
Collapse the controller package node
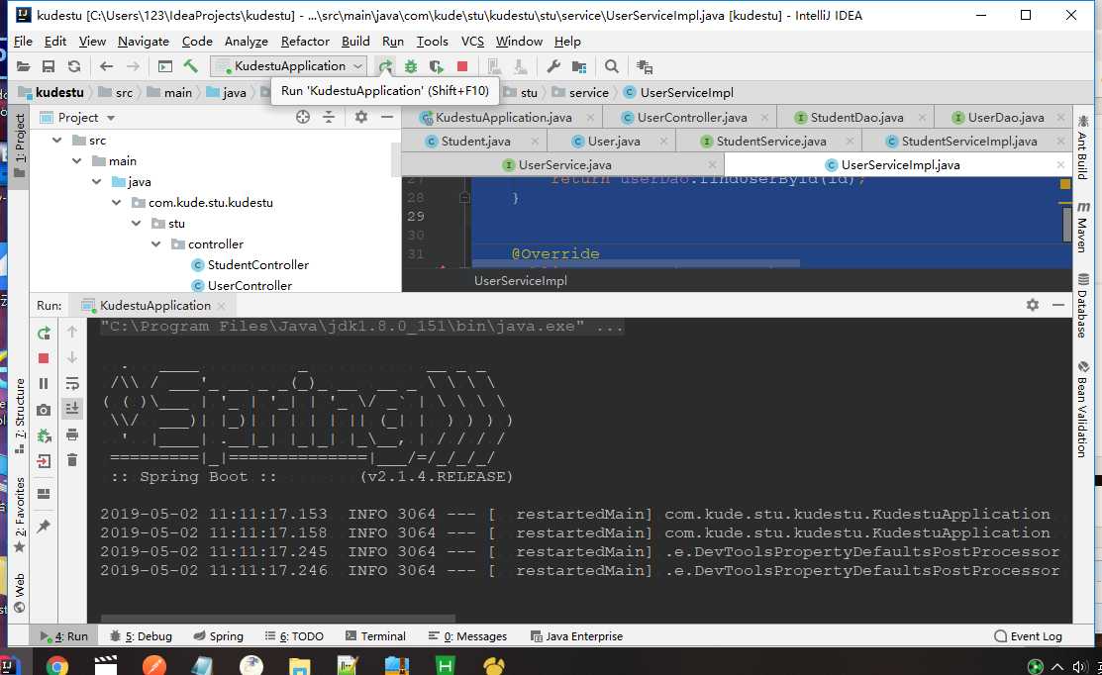155,243
